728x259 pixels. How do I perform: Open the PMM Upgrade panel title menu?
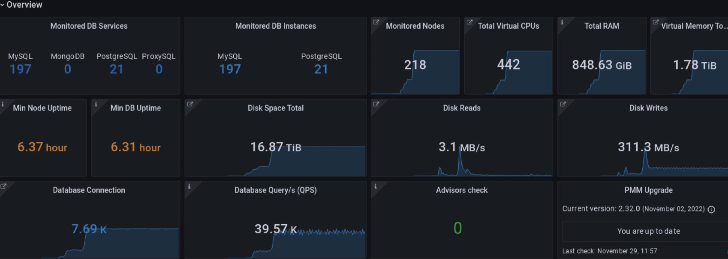click(x=648, y=190)
